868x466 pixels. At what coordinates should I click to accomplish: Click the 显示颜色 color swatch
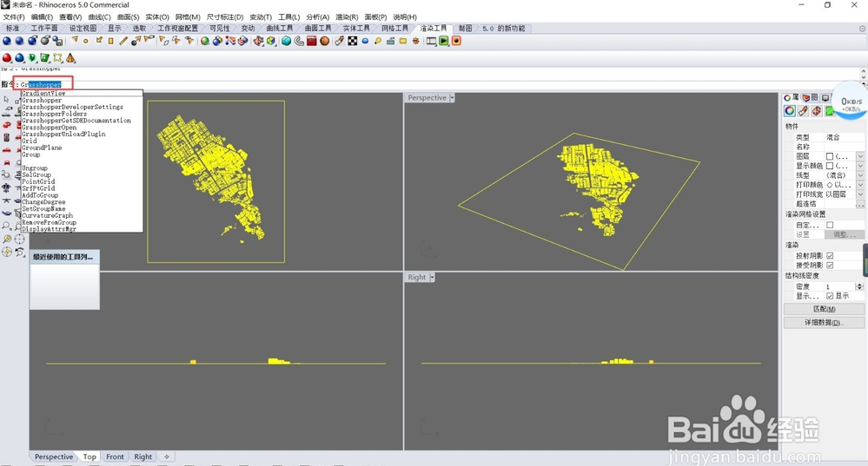point(830,166)
